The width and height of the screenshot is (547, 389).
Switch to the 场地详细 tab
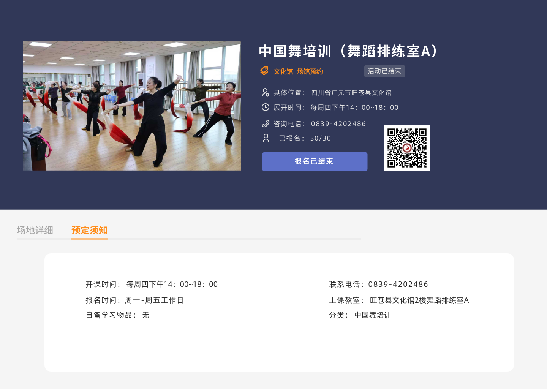click(35, 230)
